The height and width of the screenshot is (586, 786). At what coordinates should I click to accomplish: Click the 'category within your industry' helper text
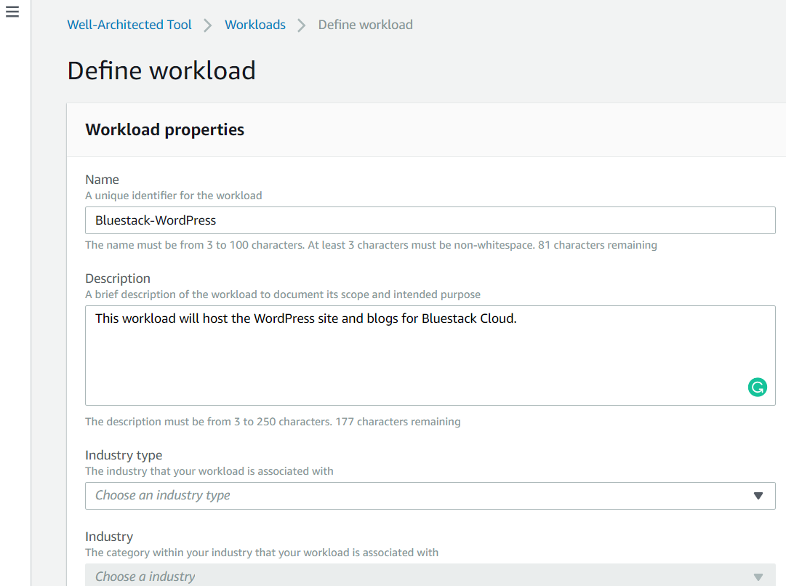click(x=262, y=553)
